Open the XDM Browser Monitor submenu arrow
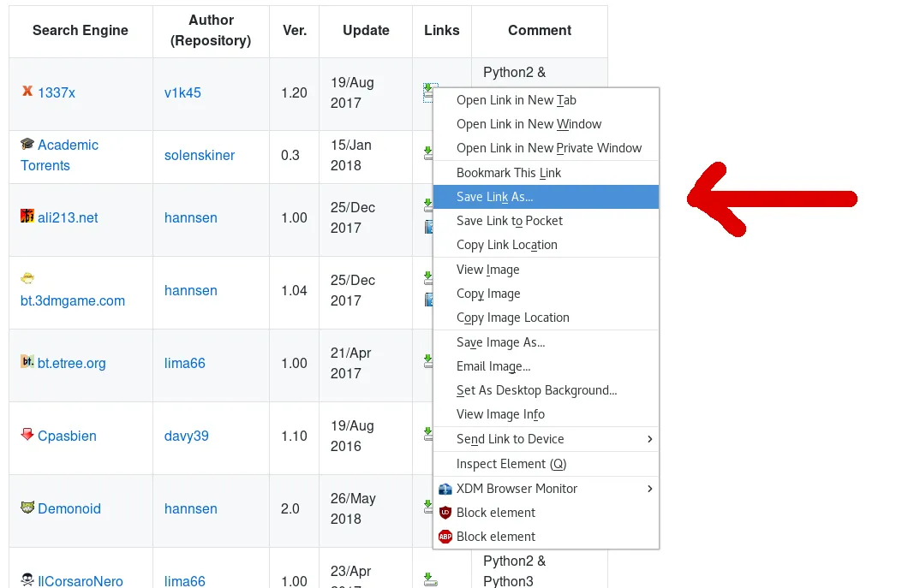This screenshot has width=902, height=588. (650, 489)
